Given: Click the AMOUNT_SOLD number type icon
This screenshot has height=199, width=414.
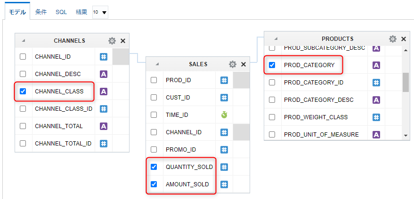Looking at the screenshot, I should (224, 184).
